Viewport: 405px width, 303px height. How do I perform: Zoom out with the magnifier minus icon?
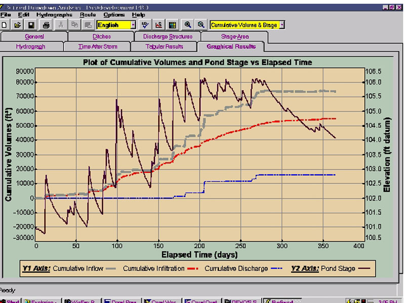pos(201,25)
